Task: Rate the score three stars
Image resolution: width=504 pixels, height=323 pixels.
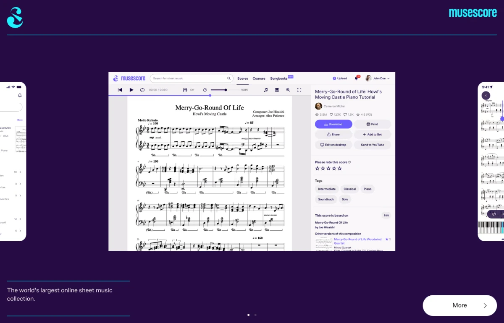Action: (328, 168)
